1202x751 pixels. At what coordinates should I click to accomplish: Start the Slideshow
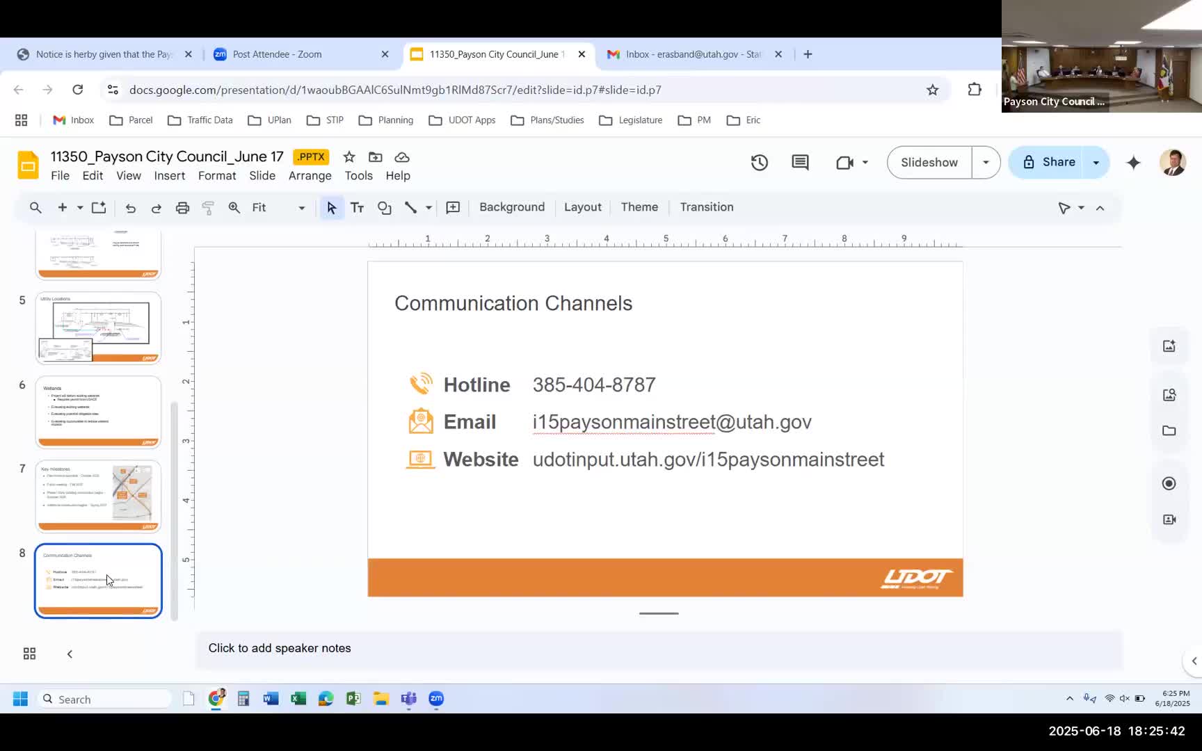tap(929, 162)
